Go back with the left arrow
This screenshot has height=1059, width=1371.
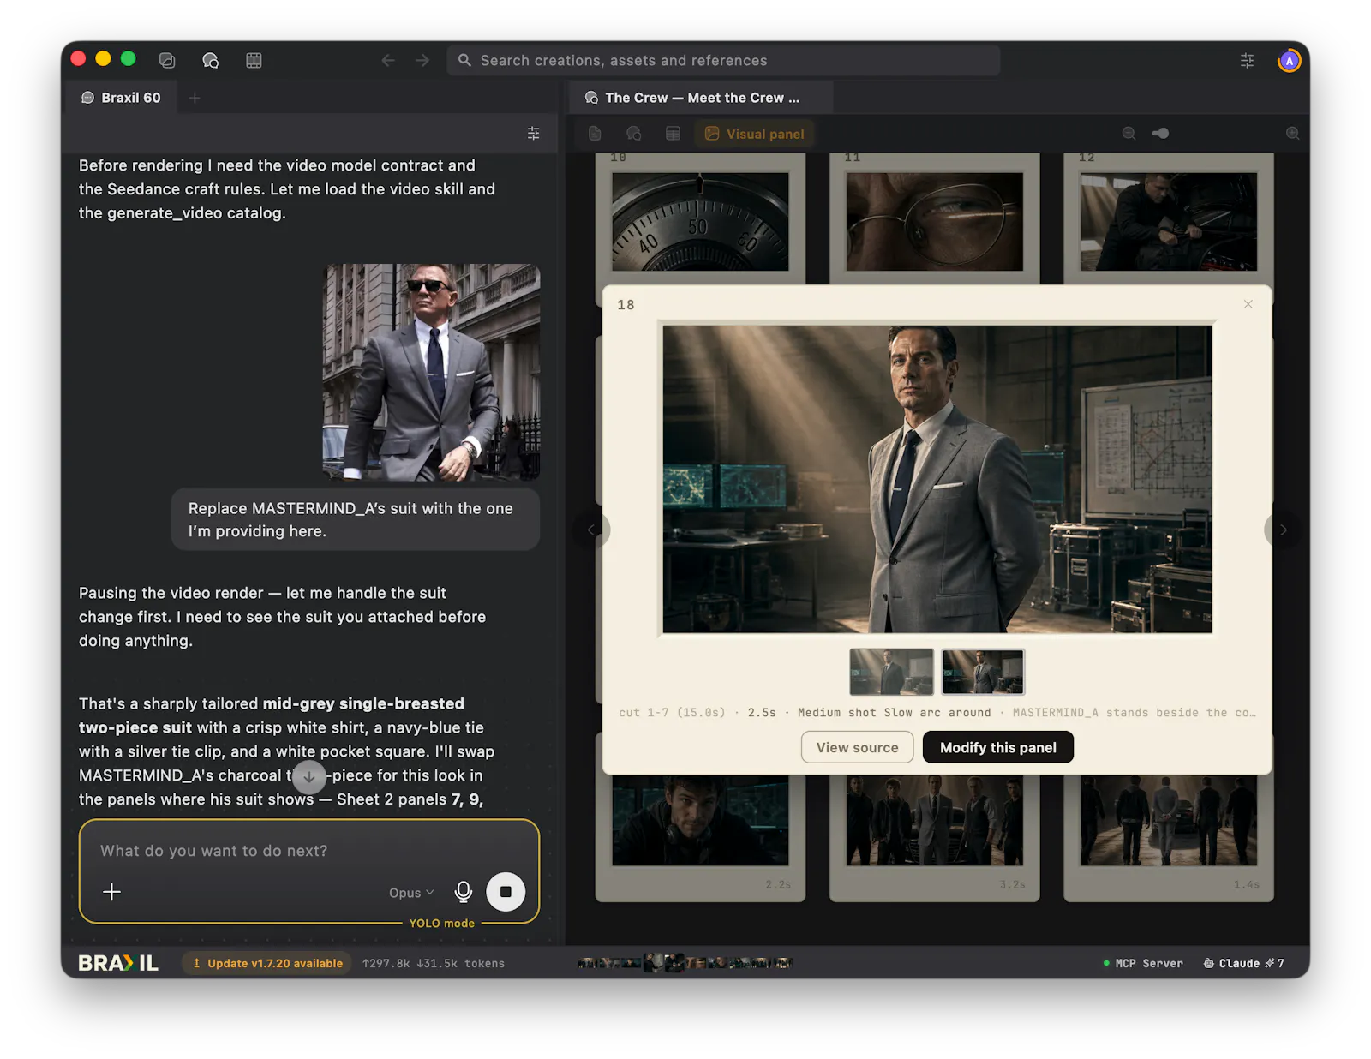click(x=388, y=60)
